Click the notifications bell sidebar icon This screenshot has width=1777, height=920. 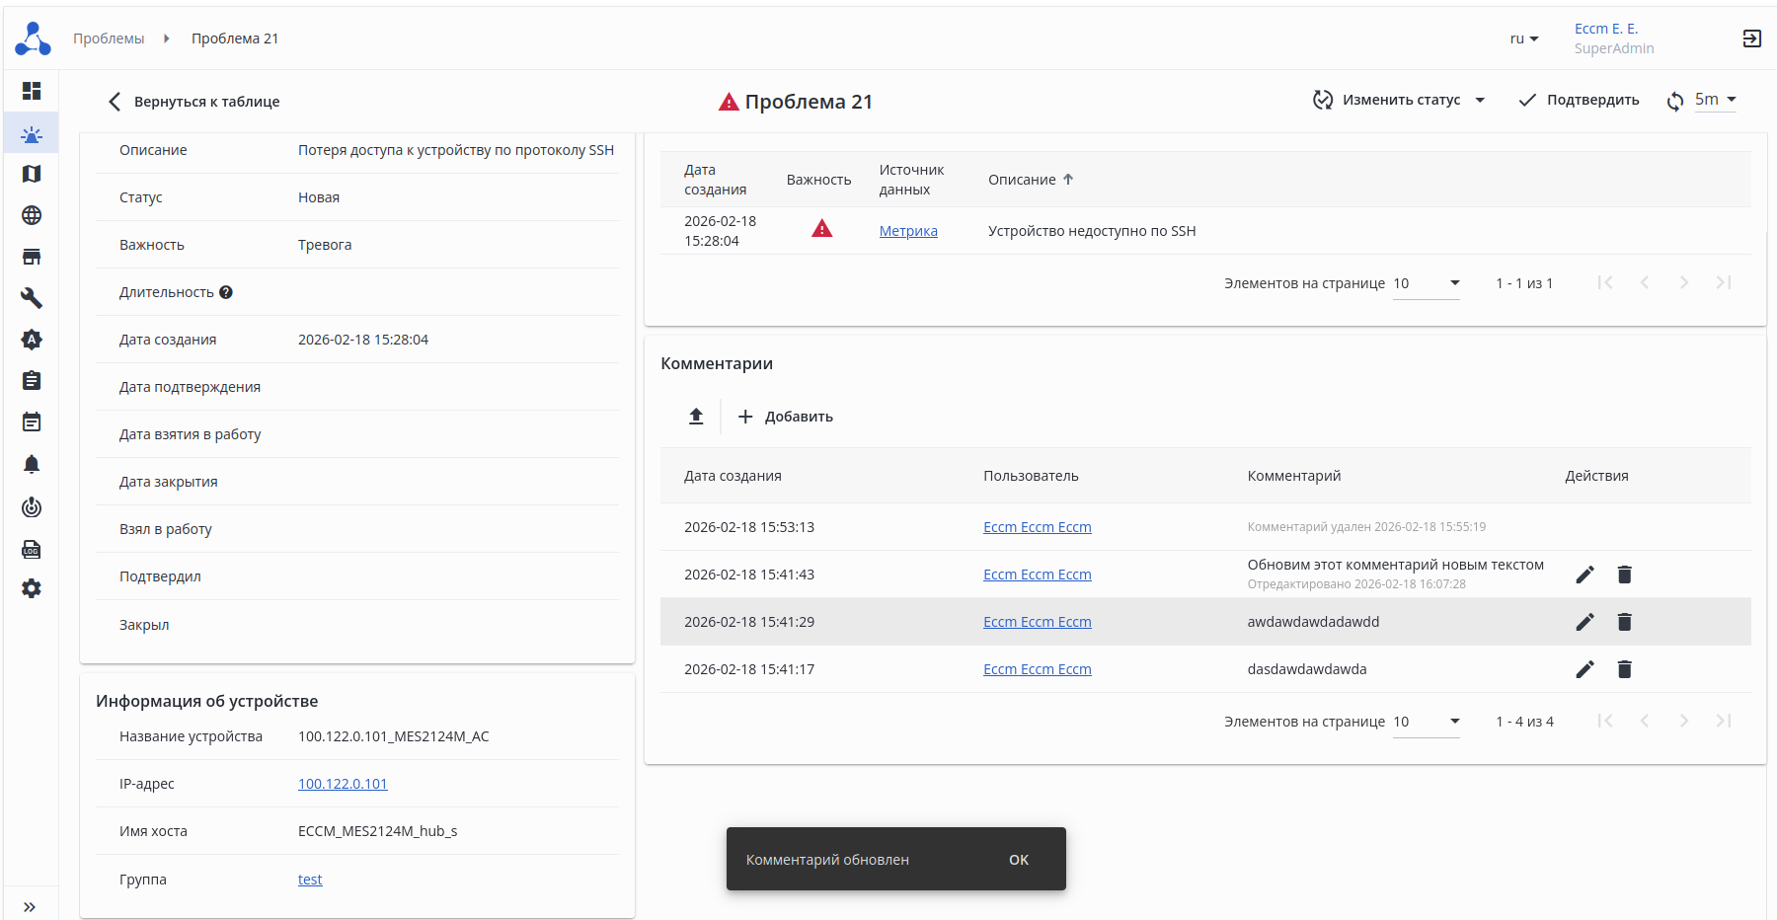[32, 464]
